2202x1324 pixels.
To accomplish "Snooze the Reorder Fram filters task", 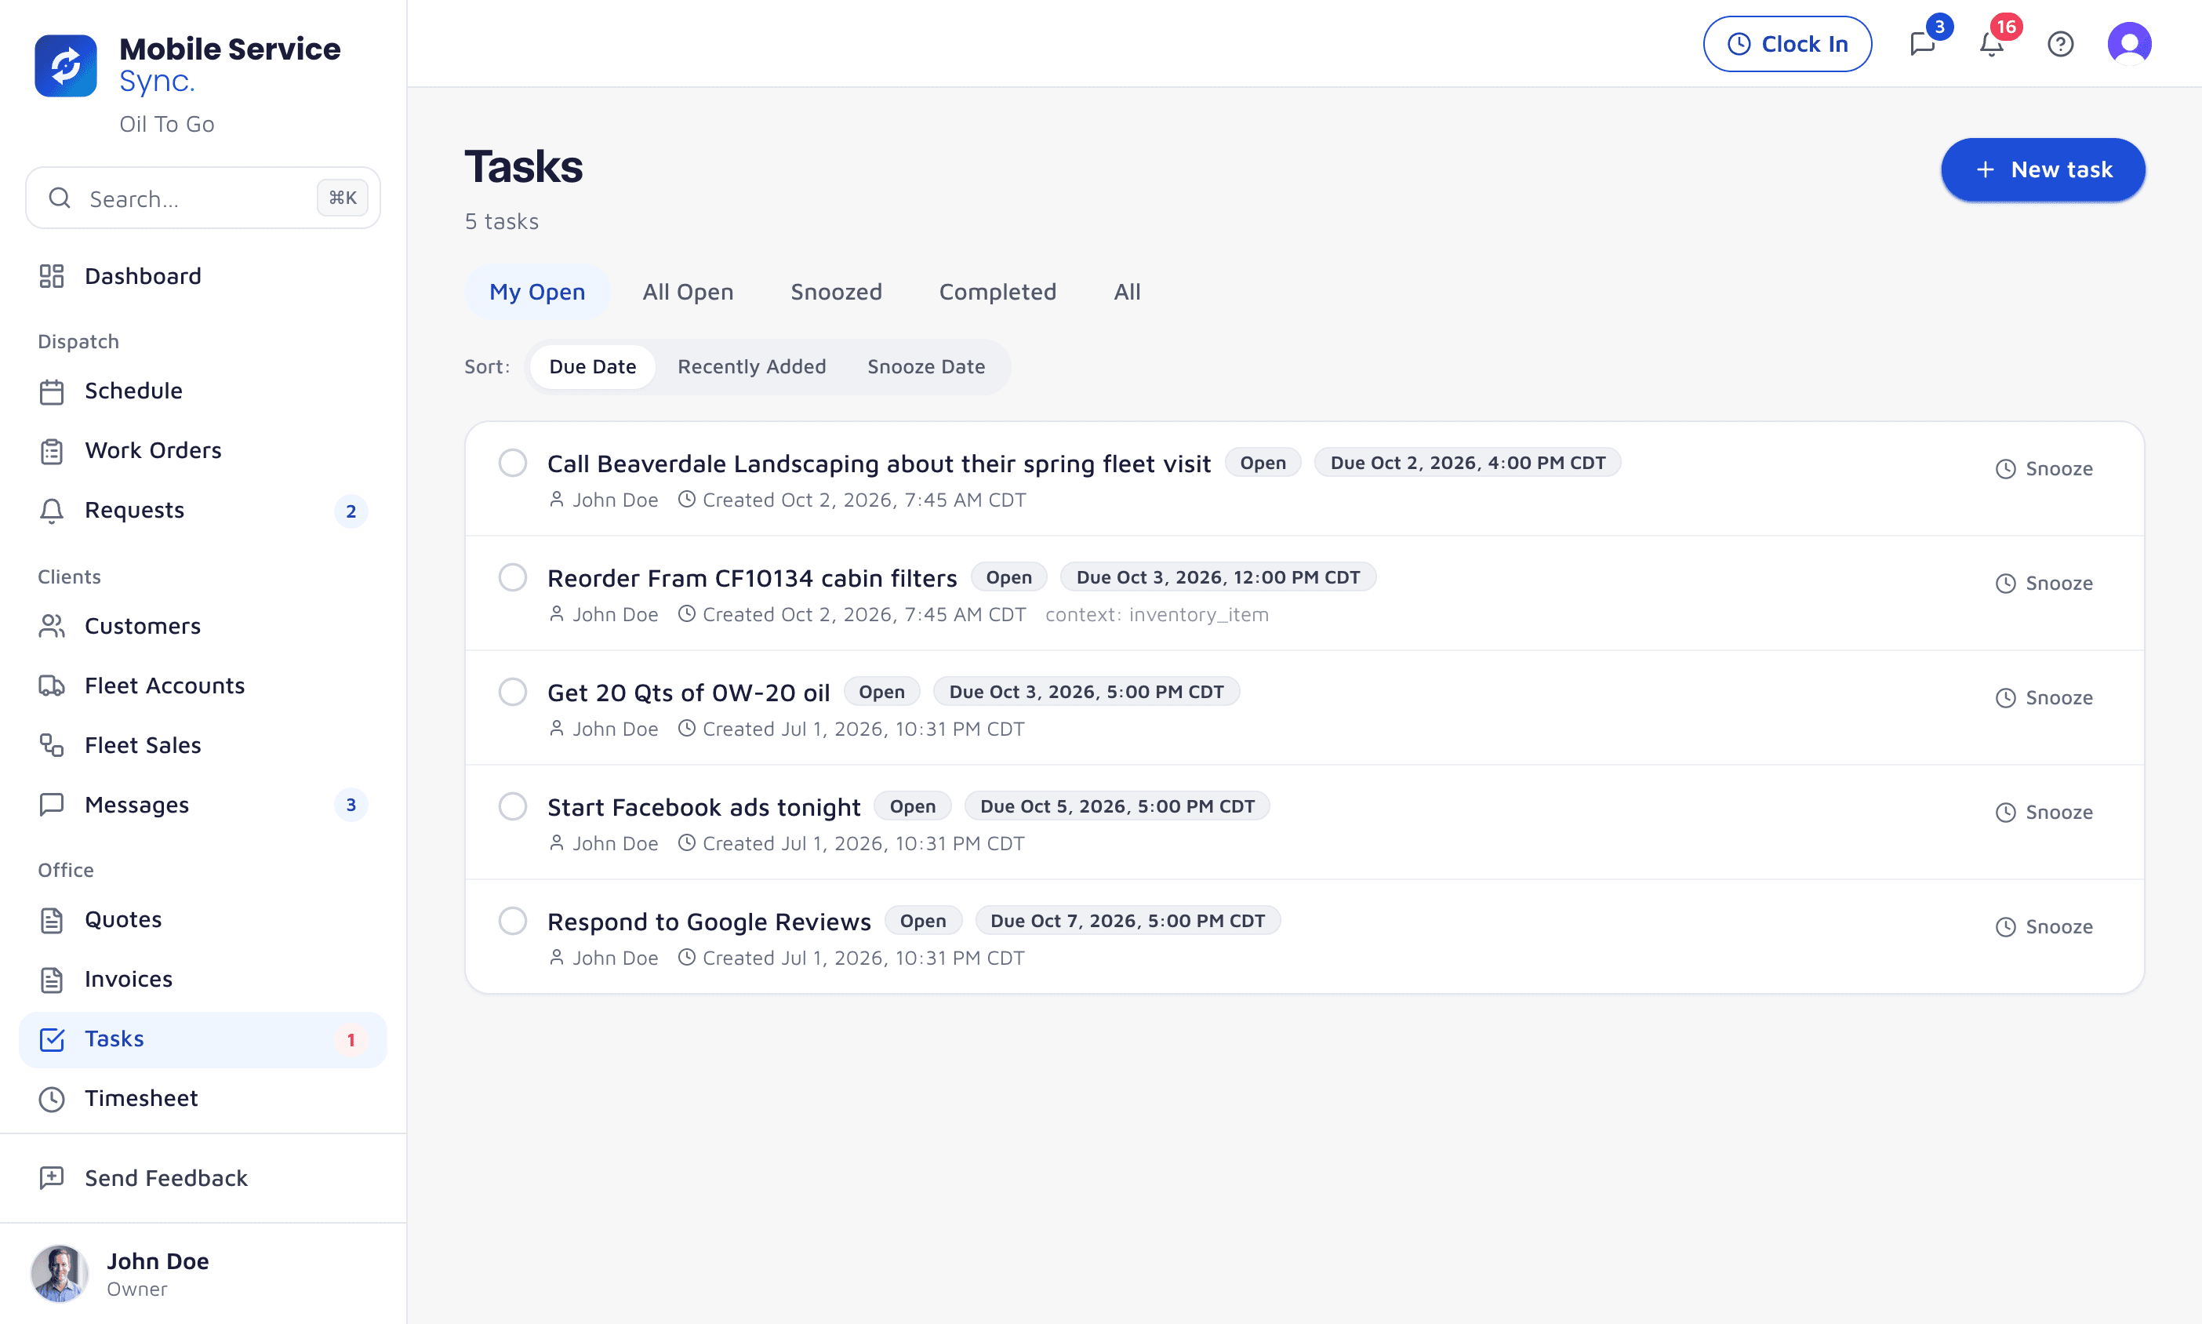I will click(x=2044, y=584).
